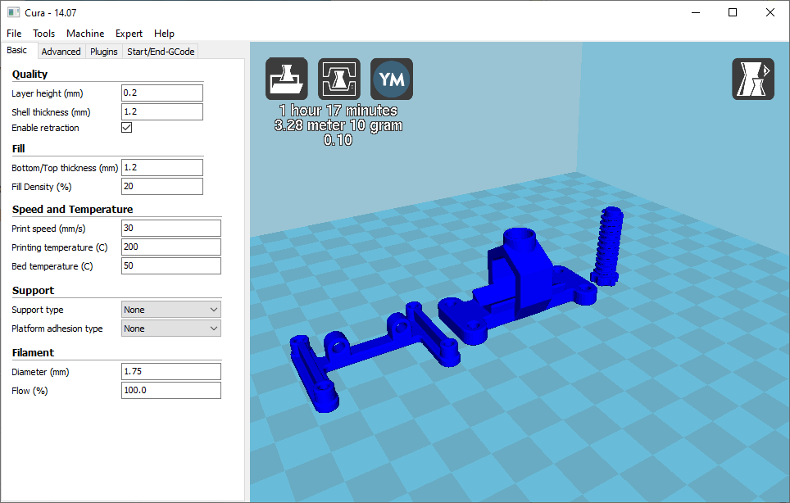Image resolution: width=790 pixels, height=503 pixels.
Task: Click the Bed temperature input field
Action: point(170,266)
